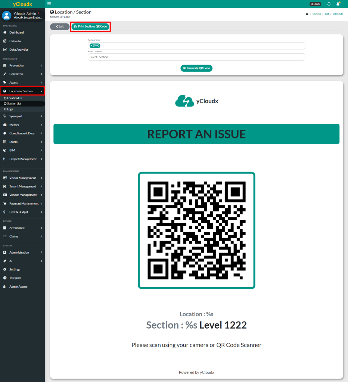
Task: Expand the Preventive menu chevron
Action: (42, 66)
